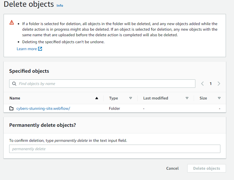Focus the Find objects by name field
The width and height of the screenshot is (234, 180).
tap(106, 84)
